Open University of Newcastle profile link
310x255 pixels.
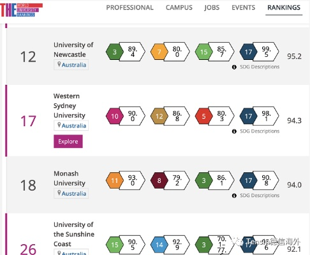coord(73,50)
